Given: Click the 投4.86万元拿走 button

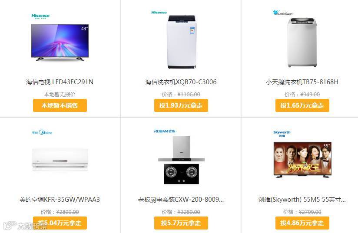Looking at the screenshot, I should click(302, 223).
